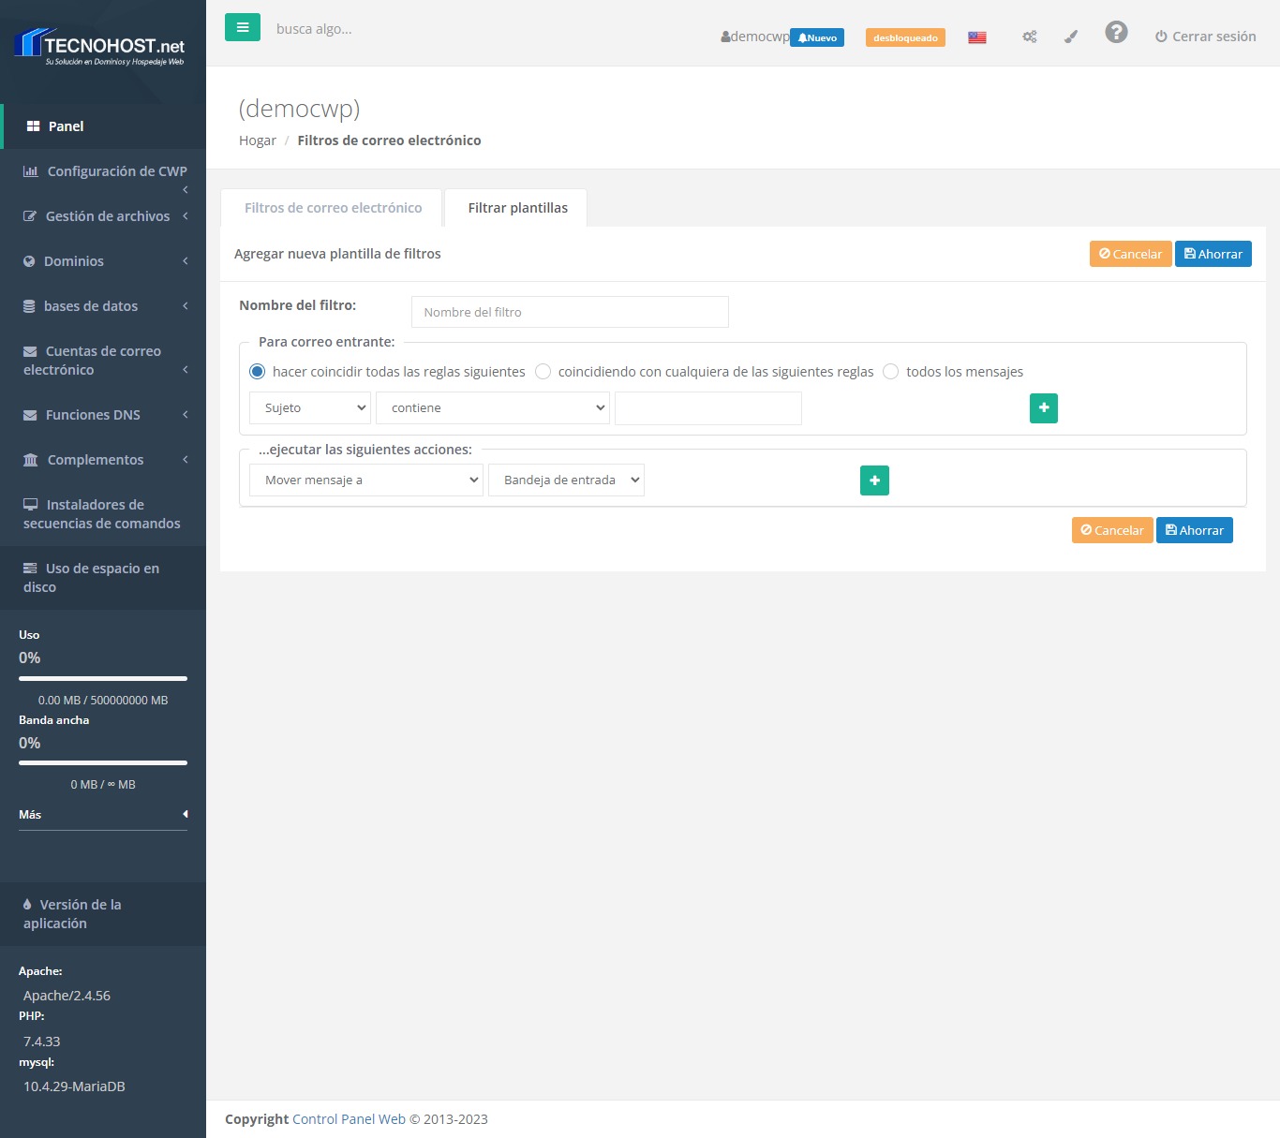This screenshot has height=1138, width=1280.
Task: Click the bottom Cancelar button
Action: 1111,530
